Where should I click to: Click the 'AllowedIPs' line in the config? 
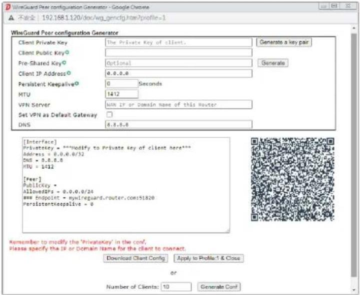(x=58, y=191)
